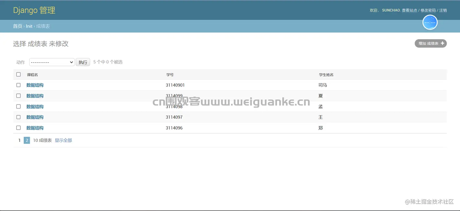Open 数据结构 record for student 3114097
The height and width of the screenshot is (211, 460).
pos(35,117)
